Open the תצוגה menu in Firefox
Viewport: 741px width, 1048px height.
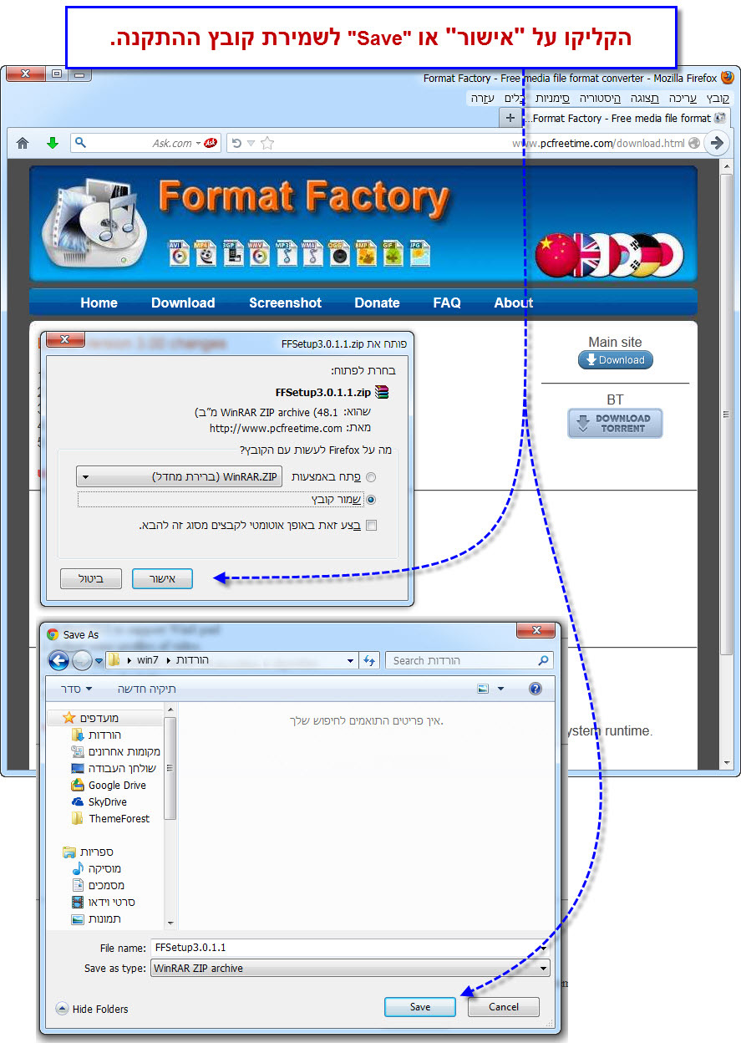coord(643,98)
